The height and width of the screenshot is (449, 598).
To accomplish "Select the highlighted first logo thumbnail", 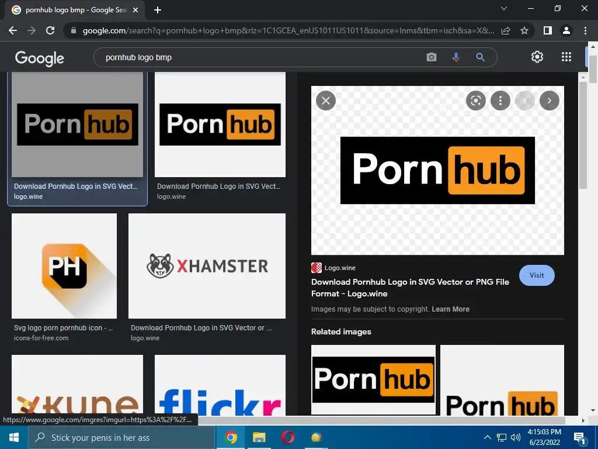I will 78,125.
